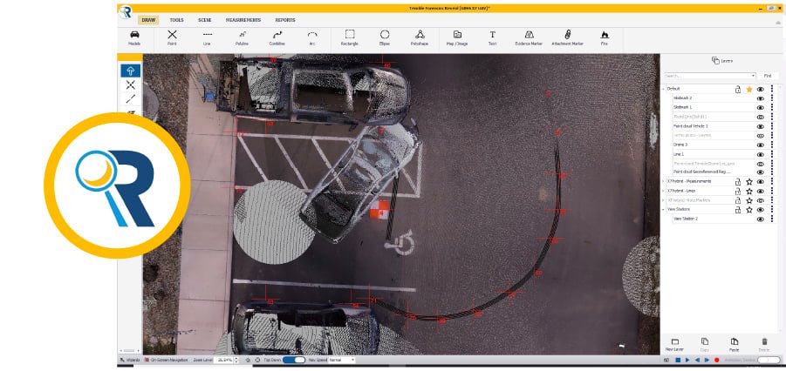Image resolution: width=786 pixels, height=371 pixels.
Task: Collapse the View Stations group
Action: 664,210
